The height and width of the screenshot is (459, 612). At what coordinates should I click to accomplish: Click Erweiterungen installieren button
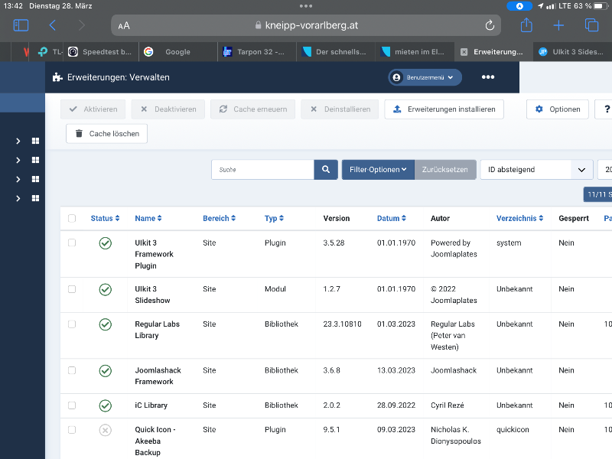point(444,109)
